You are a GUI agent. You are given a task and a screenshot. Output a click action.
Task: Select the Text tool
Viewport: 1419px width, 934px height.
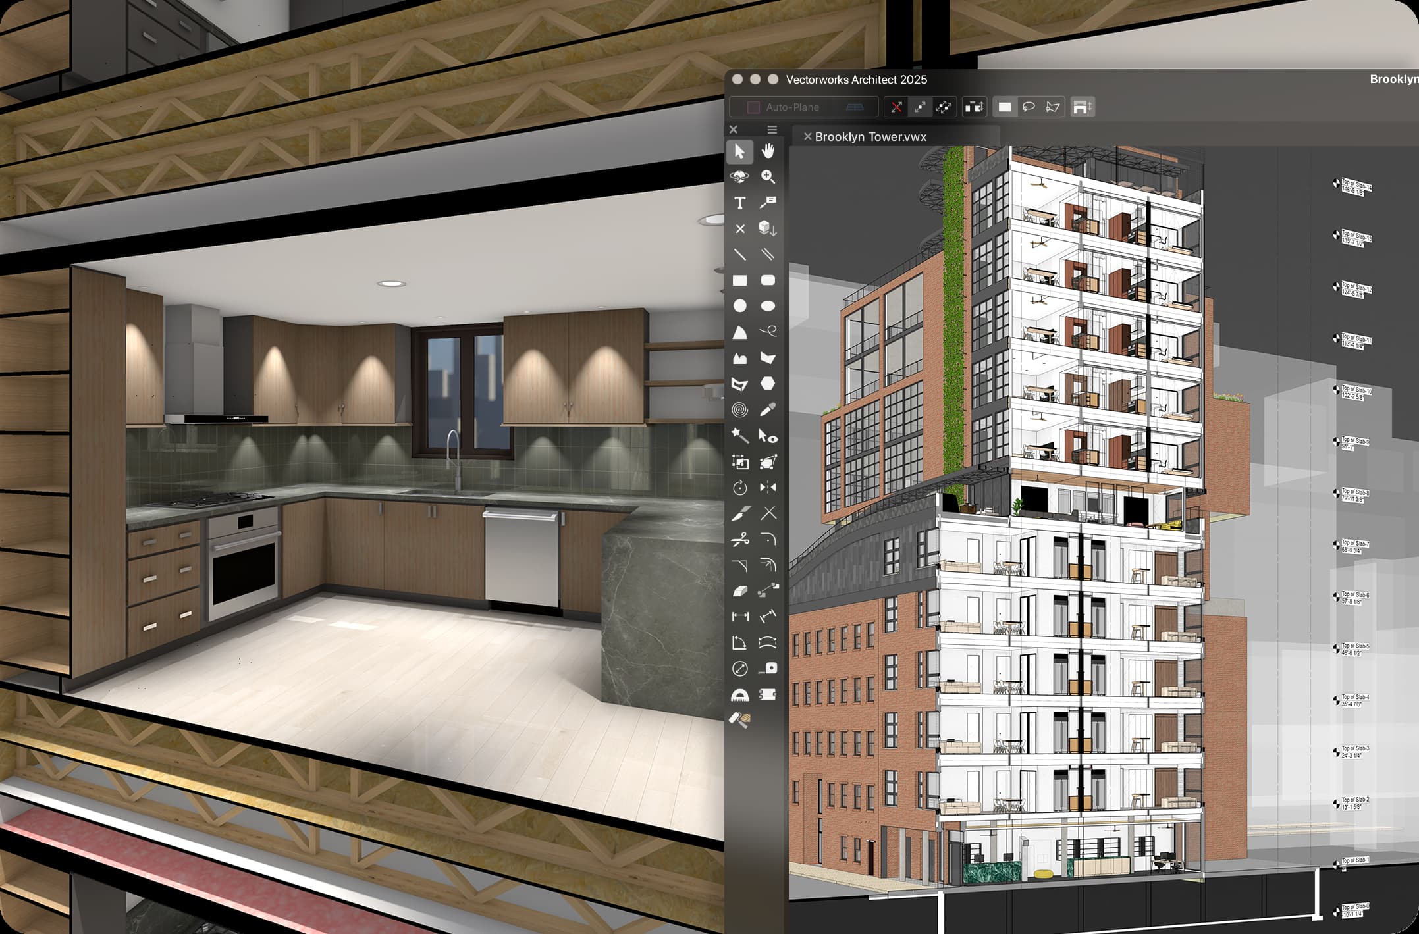(x=739, y=203)
